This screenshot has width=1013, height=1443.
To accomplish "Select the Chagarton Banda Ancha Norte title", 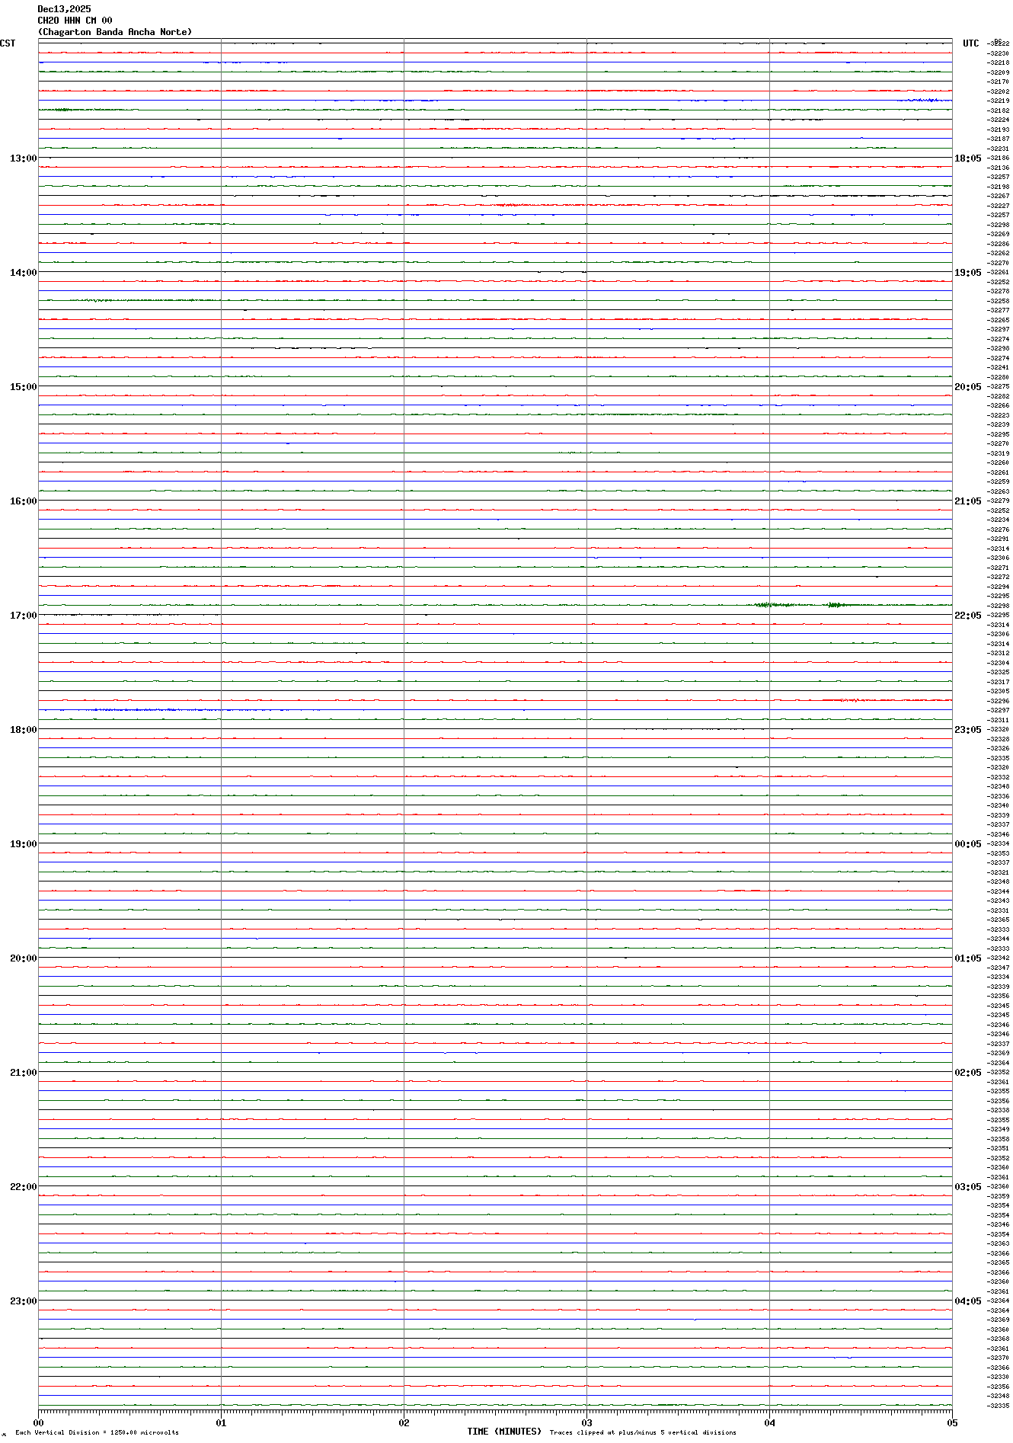I will point(115,32).
